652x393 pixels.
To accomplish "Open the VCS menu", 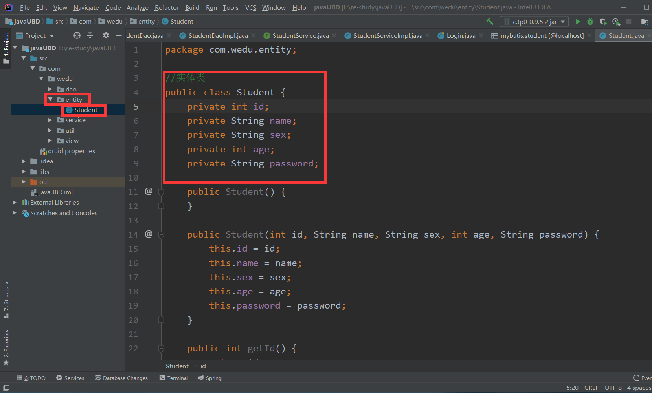I will coord(251,7).
